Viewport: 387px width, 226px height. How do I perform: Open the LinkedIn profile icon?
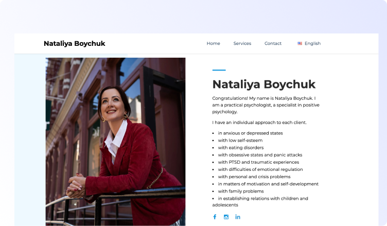[x=238, y=217]
